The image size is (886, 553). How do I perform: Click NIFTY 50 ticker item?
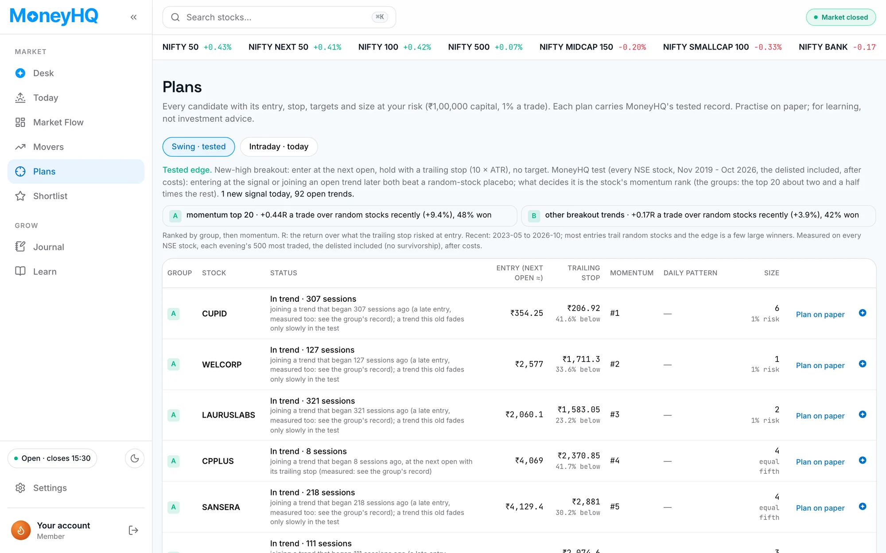[x=197, y=47]
